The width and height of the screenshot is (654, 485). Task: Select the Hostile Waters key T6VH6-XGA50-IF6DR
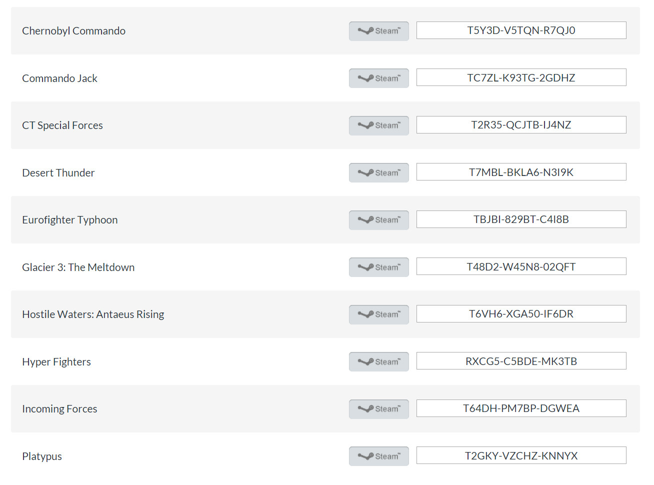tap(521, 313)
